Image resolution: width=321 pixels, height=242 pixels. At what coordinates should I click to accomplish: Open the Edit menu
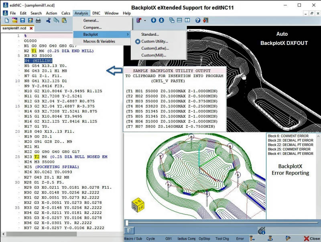(23, 13)
